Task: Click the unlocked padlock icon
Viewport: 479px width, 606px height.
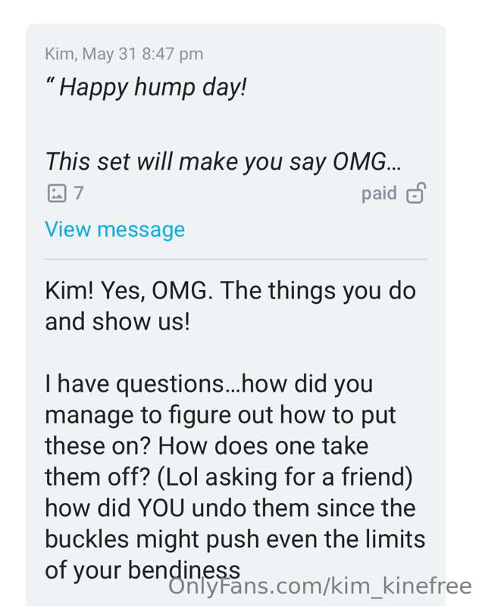Action: point(416,192)
